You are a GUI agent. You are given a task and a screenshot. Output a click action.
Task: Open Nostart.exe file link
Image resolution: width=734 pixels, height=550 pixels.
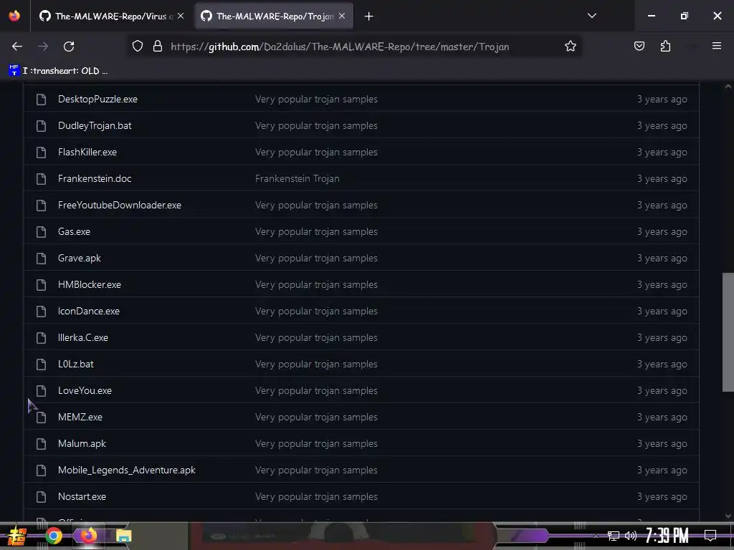coord(82,497)
